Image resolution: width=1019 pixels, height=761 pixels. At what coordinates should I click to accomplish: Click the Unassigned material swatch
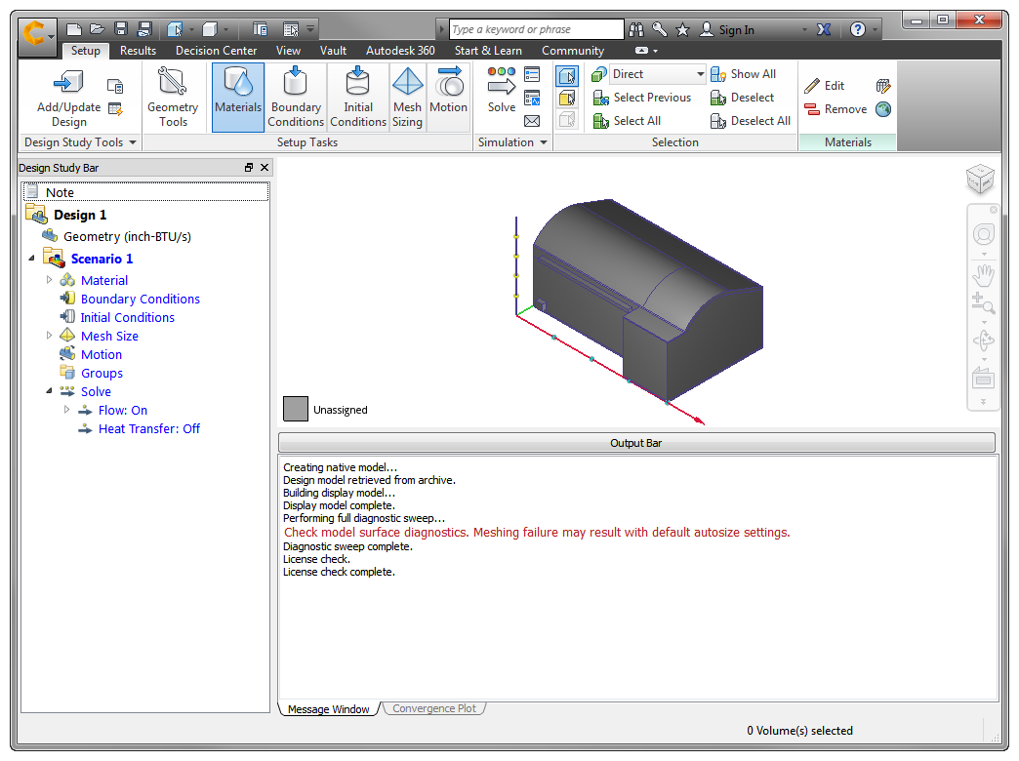295,408
